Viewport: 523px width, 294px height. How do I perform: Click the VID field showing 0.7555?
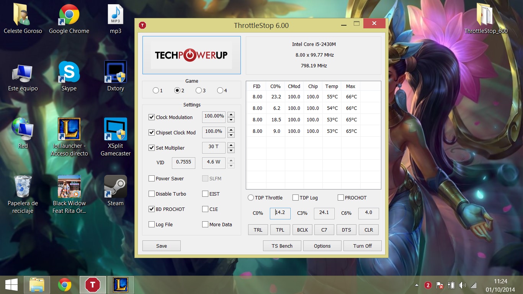[184, 163]
